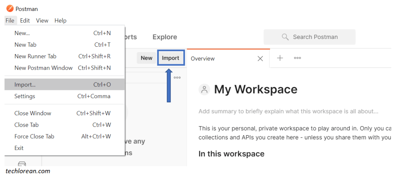Image resolution: width=400 pixels, height=178 pixels.
Task: Open a new tab with plus icon
Action: tap(280, 58)
